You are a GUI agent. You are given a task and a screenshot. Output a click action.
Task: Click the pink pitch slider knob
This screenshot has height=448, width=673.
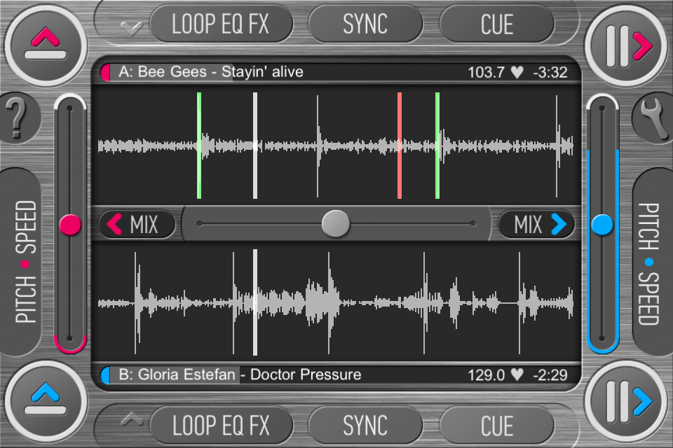[x=70, y=225]
